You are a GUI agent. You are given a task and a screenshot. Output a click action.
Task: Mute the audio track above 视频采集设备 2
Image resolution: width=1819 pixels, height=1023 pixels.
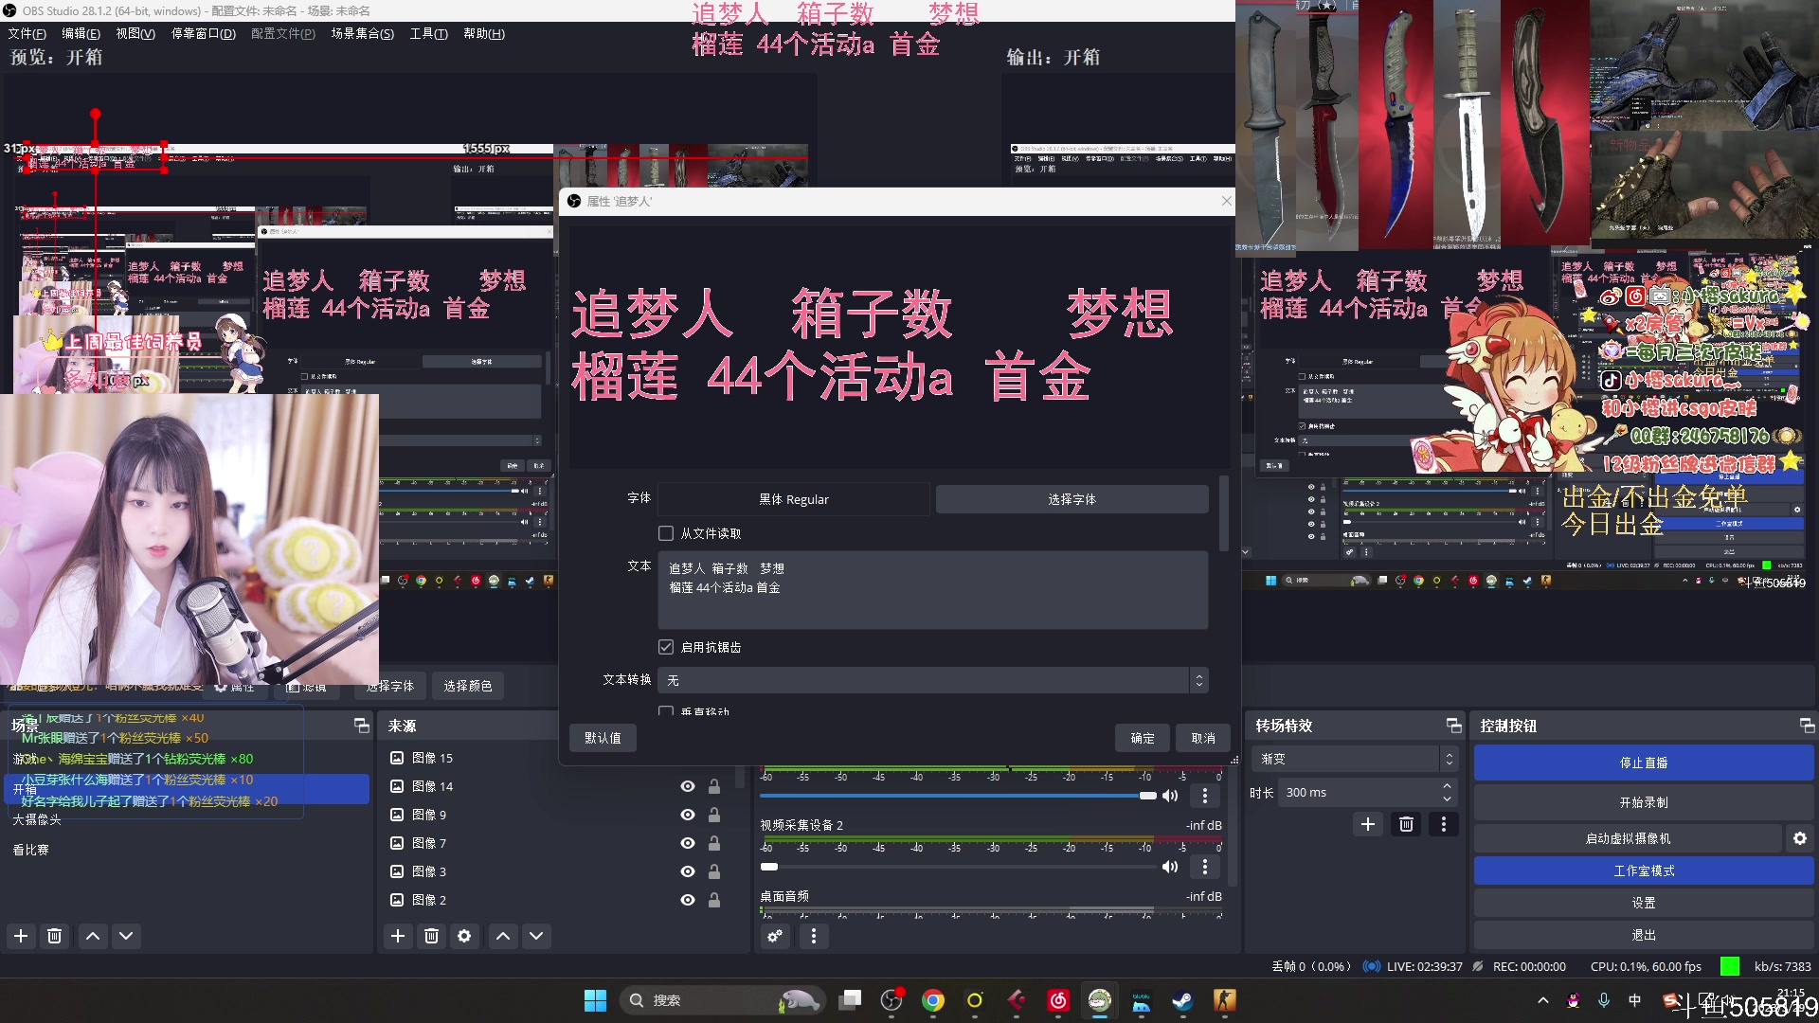point(1170,796)
